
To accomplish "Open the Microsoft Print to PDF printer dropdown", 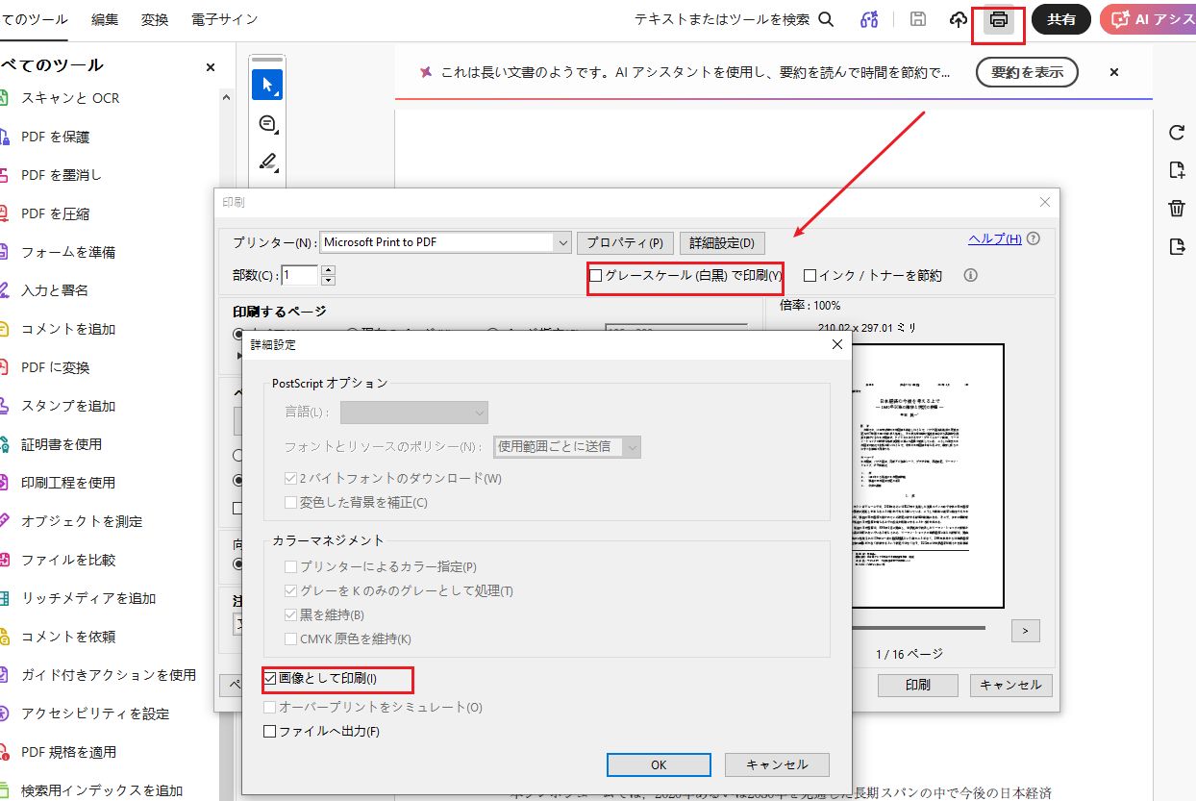I will tap(445, 242).
